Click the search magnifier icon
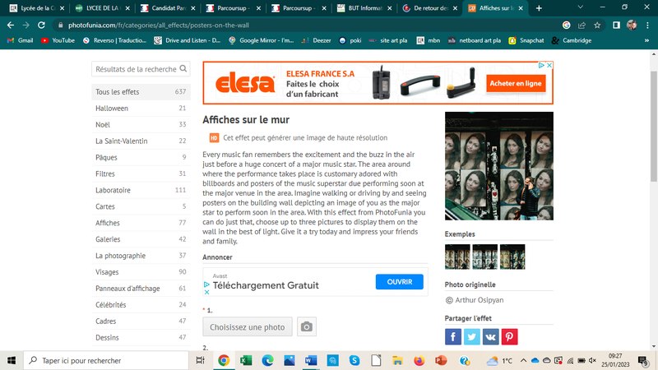The image size is (658, 370). (x=183, y=68)
